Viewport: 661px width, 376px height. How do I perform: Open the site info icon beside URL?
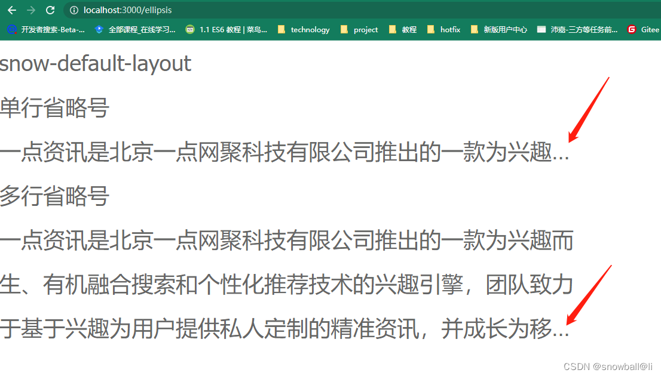click(x=74, y=10)
